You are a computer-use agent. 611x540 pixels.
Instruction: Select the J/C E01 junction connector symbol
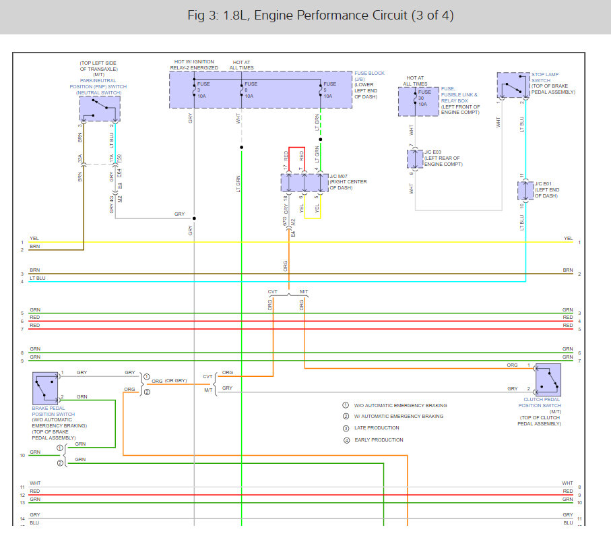pos(525,190)
